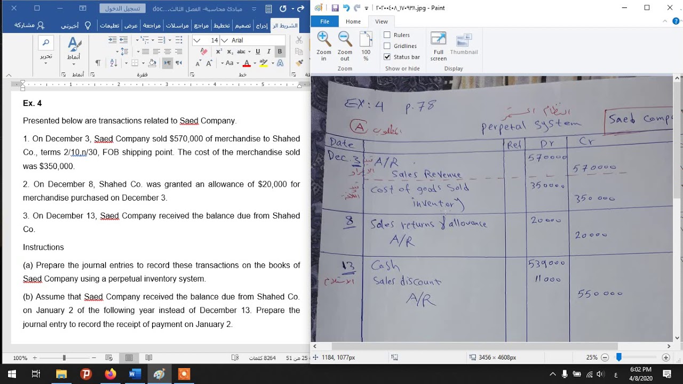Viewport: 683px width, 384px height.
Task: Switch to Home tab in Paint
Action: 353,22
